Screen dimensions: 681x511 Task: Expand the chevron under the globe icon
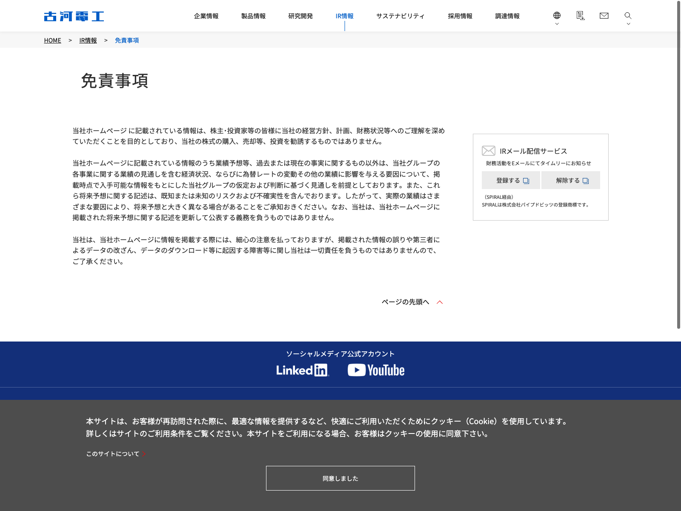pos(557,24)
